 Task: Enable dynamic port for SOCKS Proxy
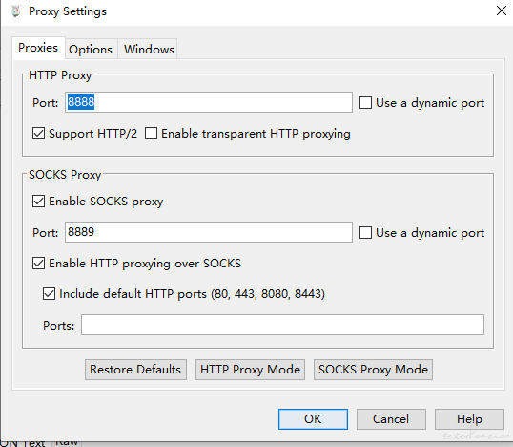pos(365,233)
